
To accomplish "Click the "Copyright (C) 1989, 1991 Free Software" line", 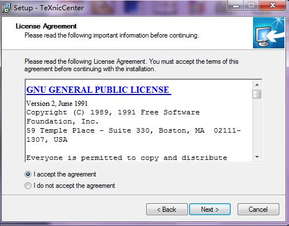I will click(x=113, y=112).
